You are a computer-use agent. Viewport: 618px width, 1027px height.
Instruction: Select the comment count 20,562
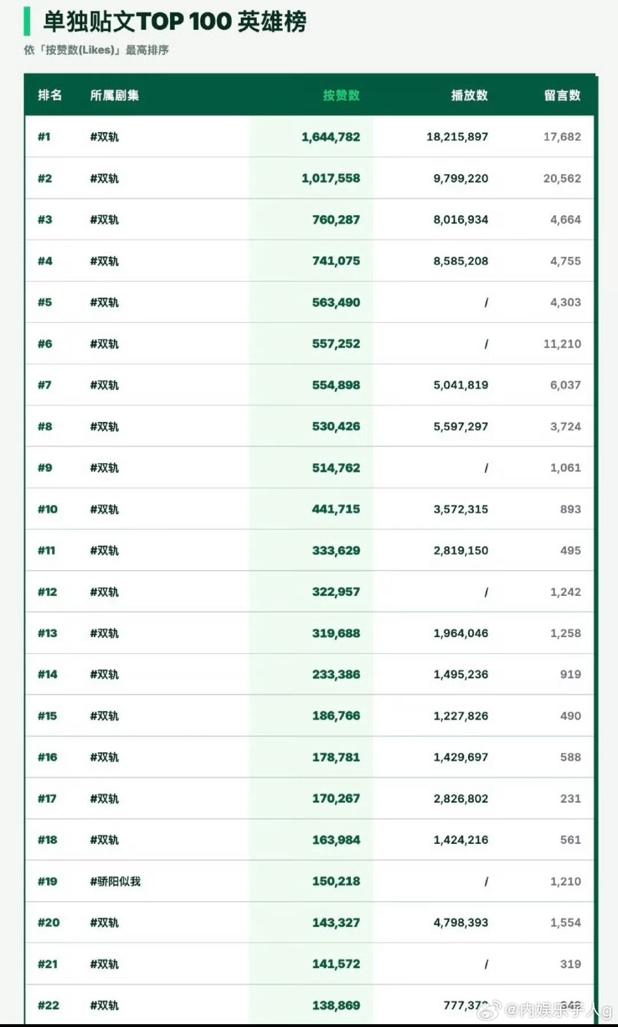562,179
